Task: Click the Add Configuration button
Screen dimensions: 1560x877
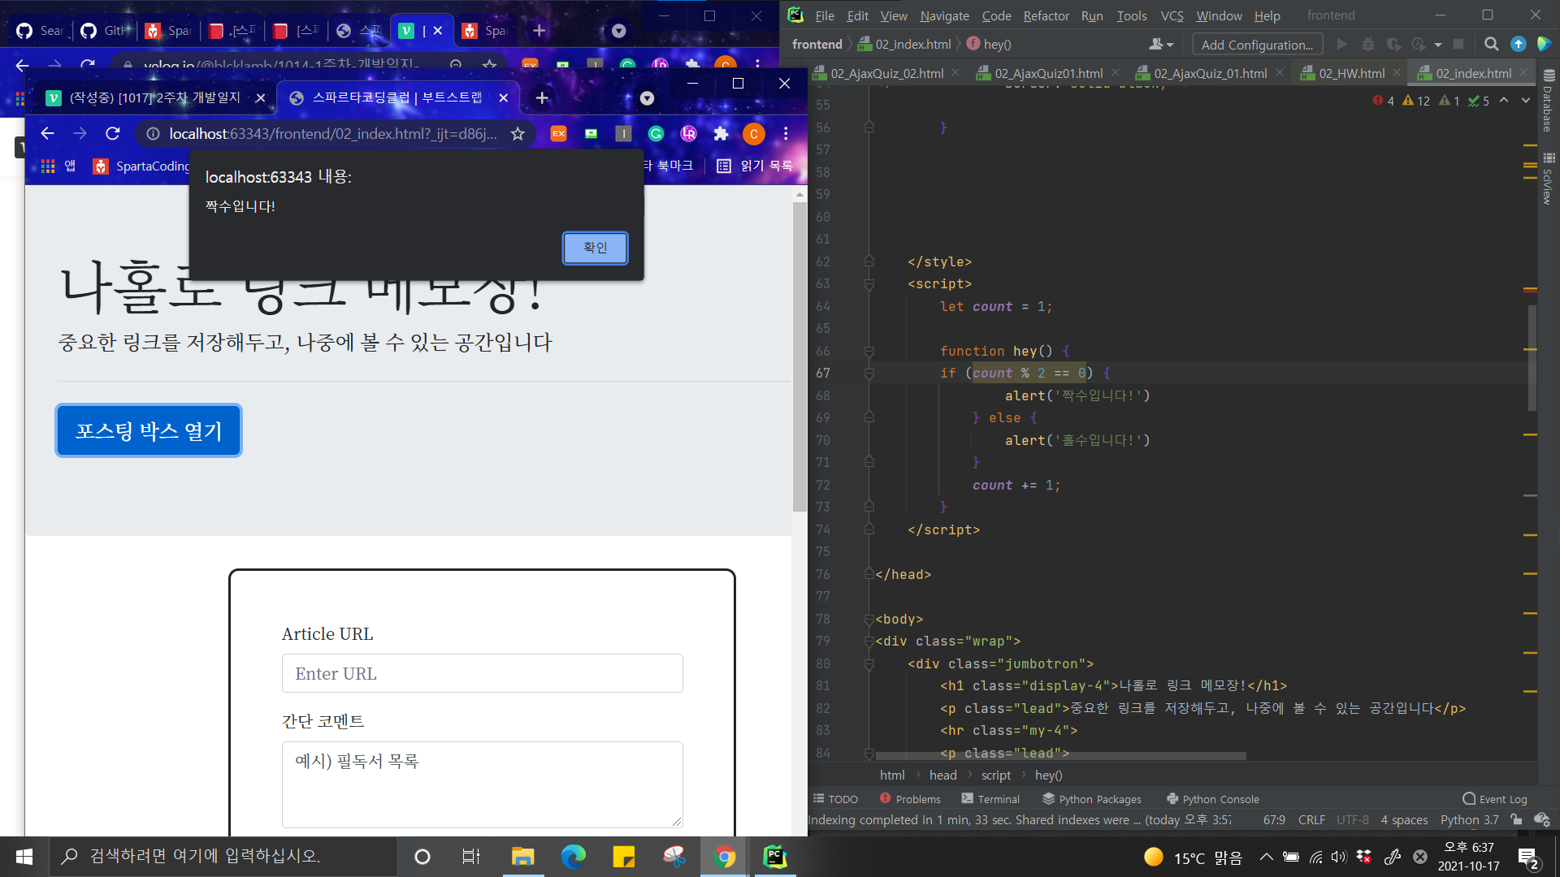Action: (x=1256, y=45)
